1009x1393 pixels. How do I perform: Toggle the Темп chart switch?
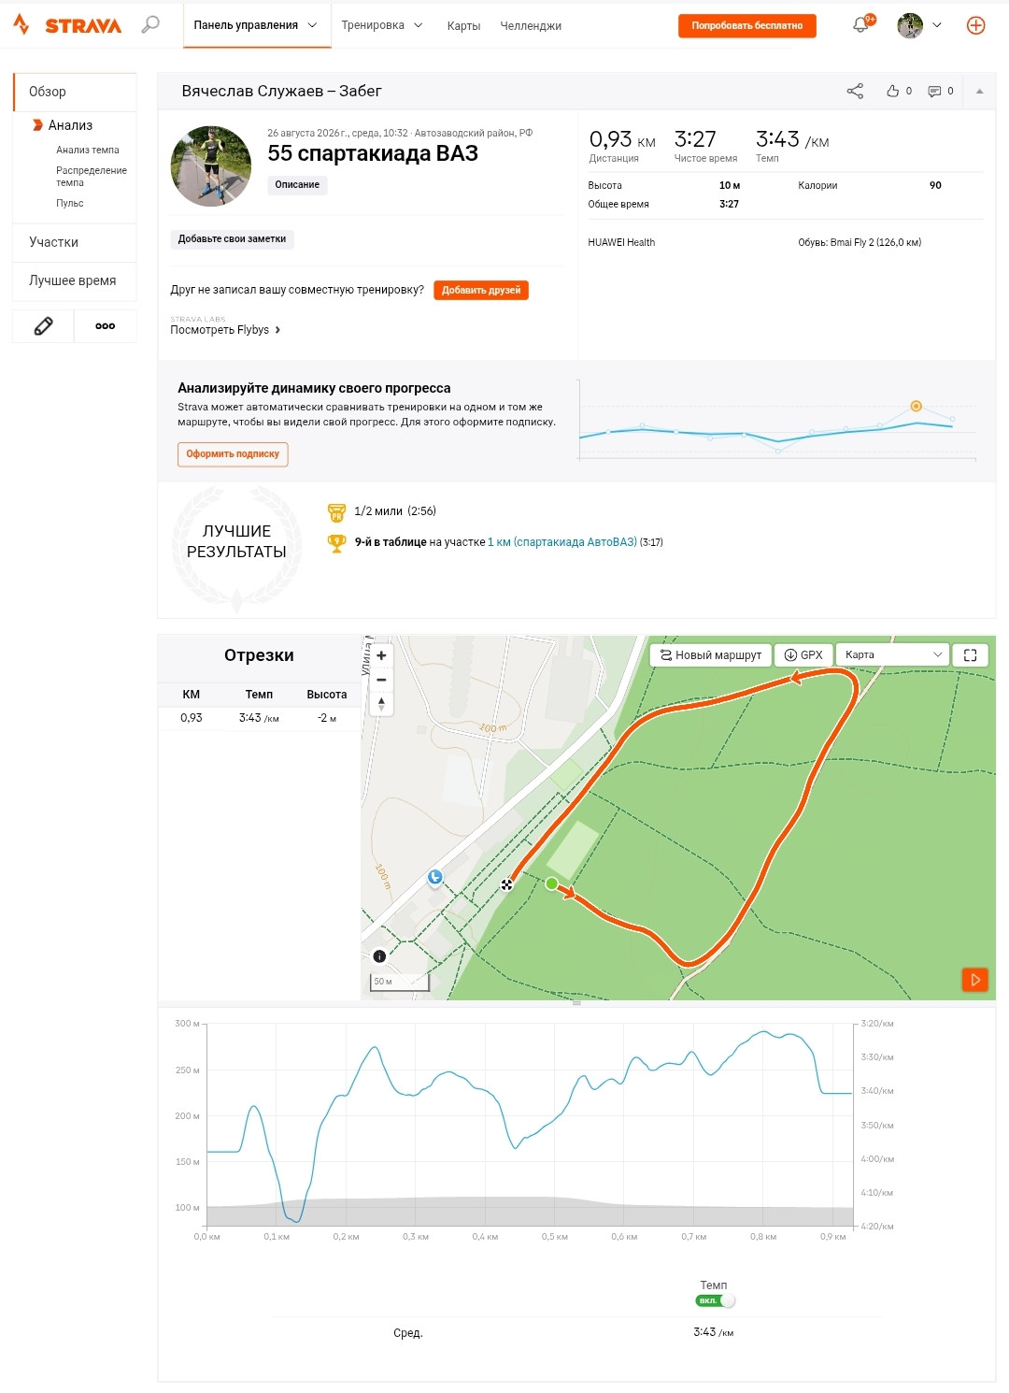click(x=716, y=1300)
